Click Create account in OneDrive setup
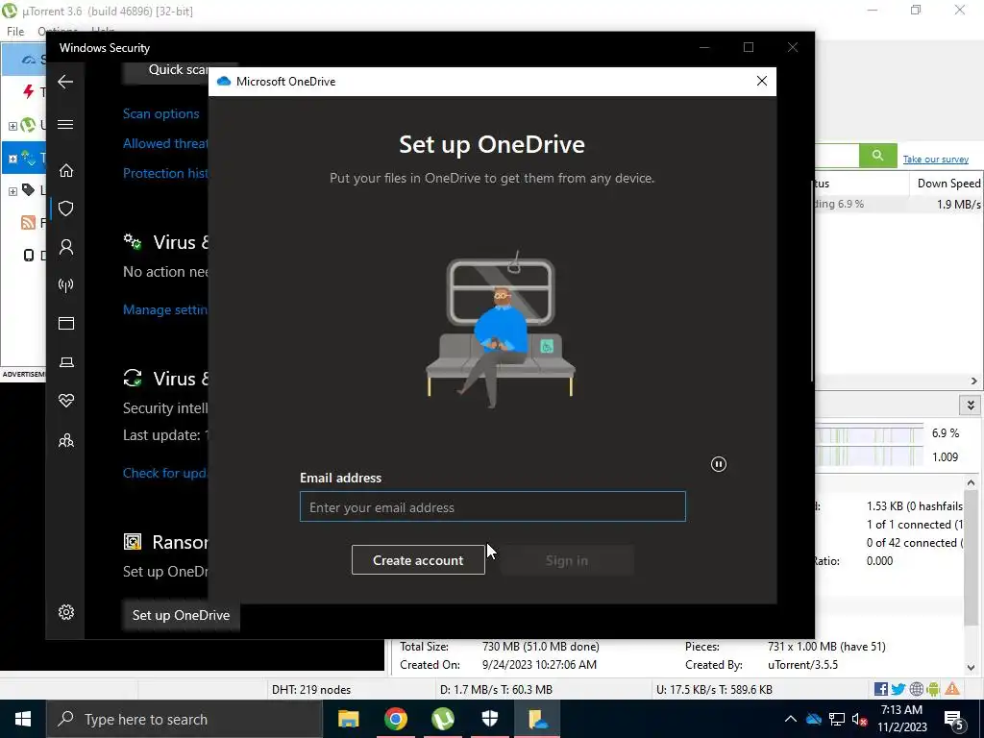 pos(418,560)
